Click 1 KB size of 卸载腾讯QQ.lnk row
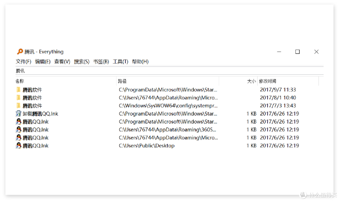Viewport: 340px width, 202px height. pyautogui.click(x=252, y=114)
